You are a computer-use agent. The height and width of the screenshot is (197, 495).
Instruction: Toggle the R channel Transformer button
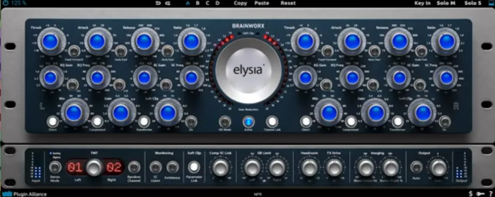click(x=398, y=121)
